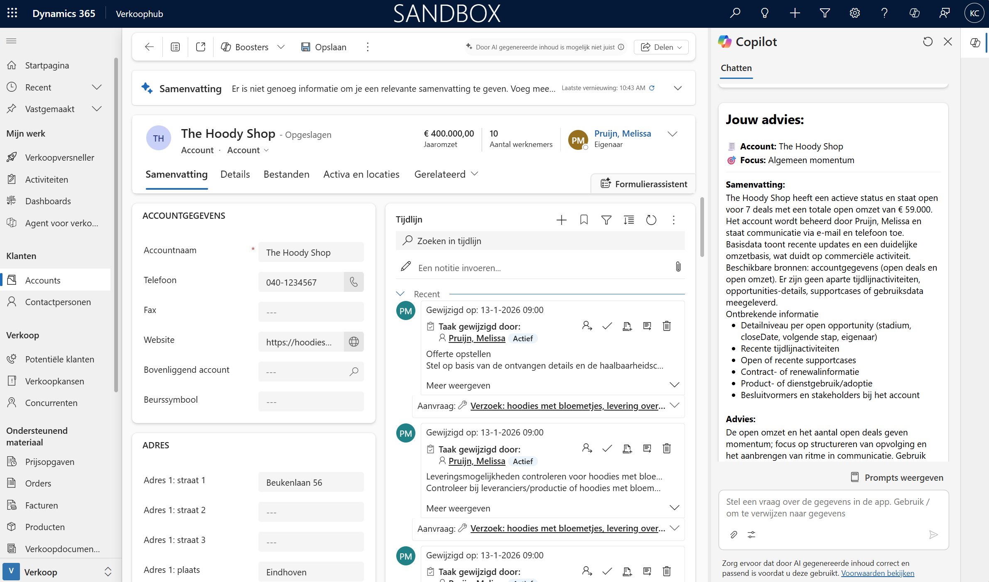Click the Opslaan save button
The height and width of the screenshot is (582, 989).
[x=324, y=47]
